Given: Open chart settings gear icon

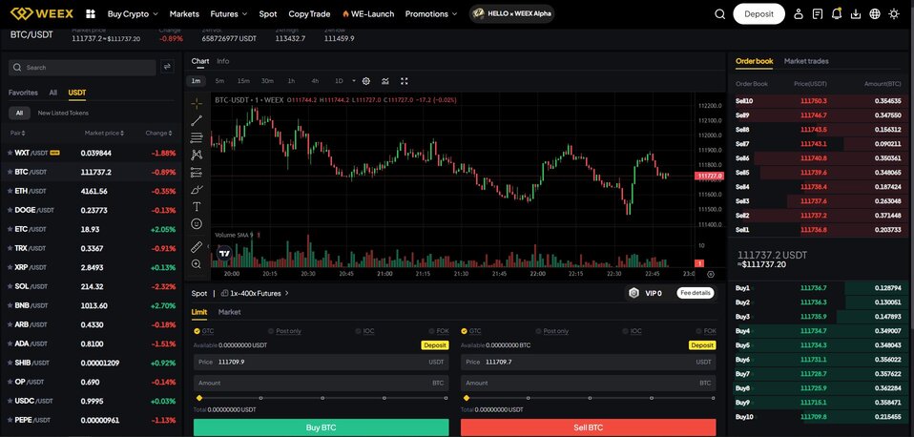Looking at the screenshot, I should (x=366, y=81).
